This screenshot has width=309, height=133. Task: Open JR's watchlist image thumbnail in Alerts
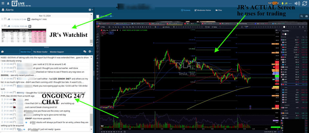24,35
